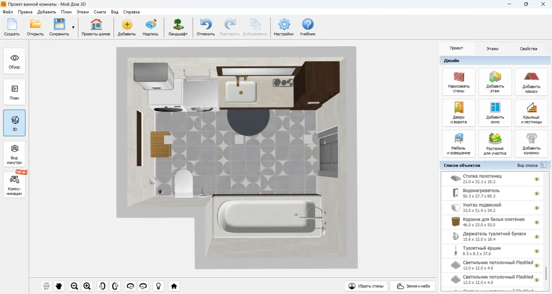Zoom in with plus magnifier

click(x=87, y=286)
